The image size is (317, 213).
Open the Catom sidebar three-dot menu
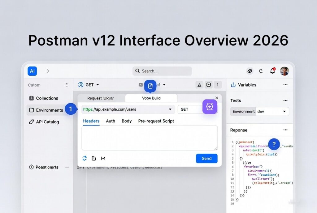click(x=67, y=85)
